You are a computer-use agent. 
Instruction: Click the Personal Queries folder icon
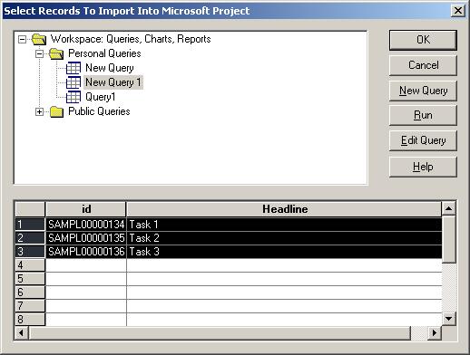(x=56, y=53)
